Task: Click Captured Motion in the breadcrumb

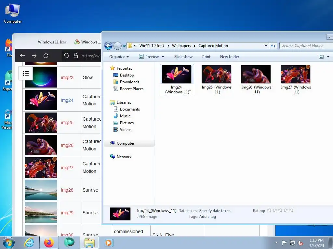Action: coord(213,46)
